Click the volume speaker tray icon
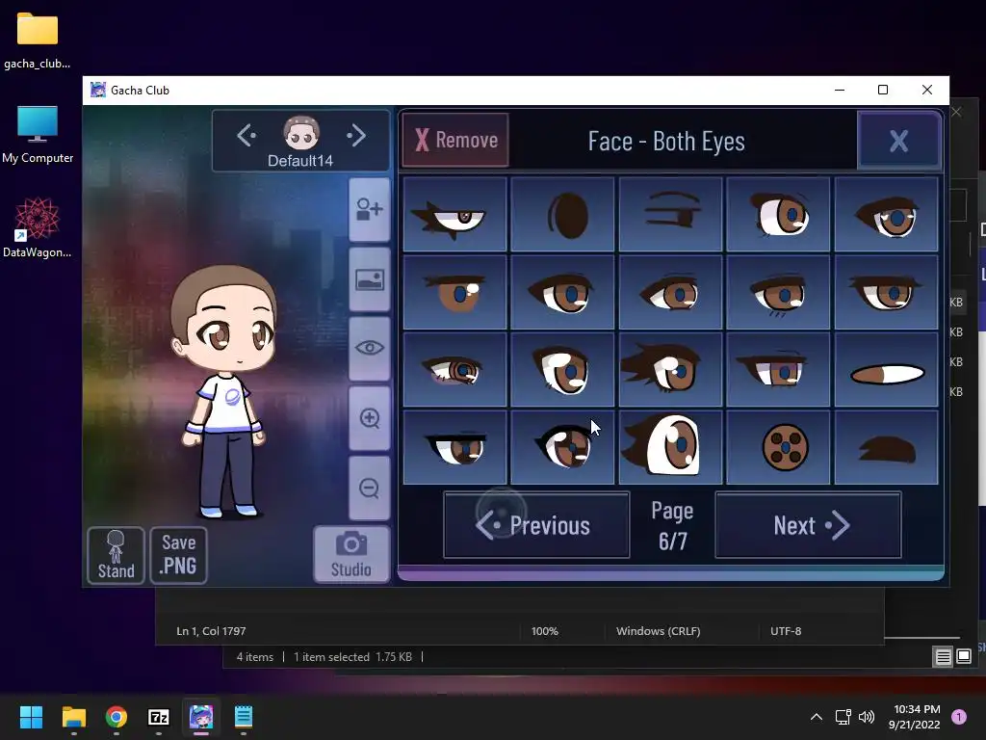The width and height of the screenshot is (986, 740). (x=867, y=717)
